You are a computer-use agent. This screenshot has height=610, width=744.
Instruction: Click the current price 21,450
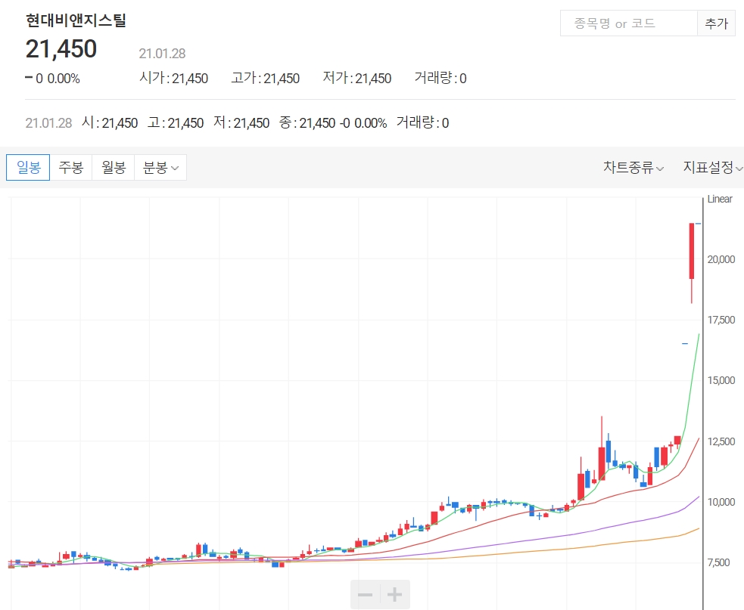61,49
